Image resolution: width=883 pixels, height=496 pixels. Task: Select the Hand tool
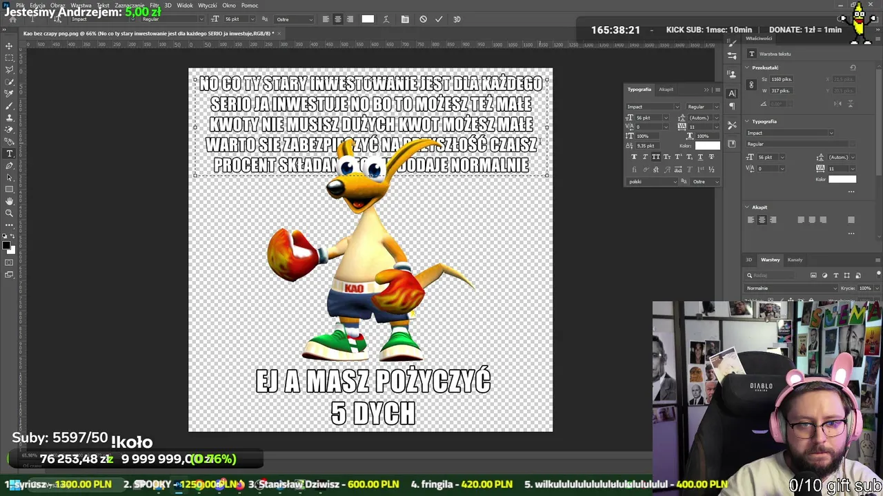tap(9, 201)
